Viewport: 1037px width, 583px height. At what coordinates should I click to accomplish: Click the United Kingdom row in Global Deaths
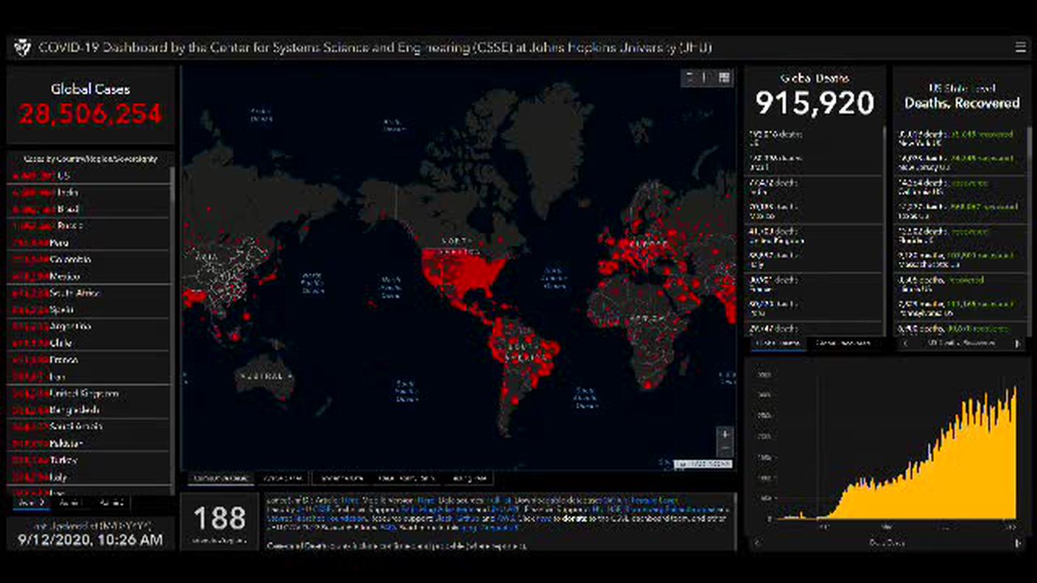[814, 236]
